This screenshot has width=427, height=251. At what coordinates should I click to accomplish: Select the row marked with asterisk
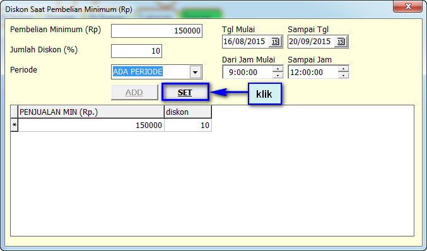(x=14, y=125)
